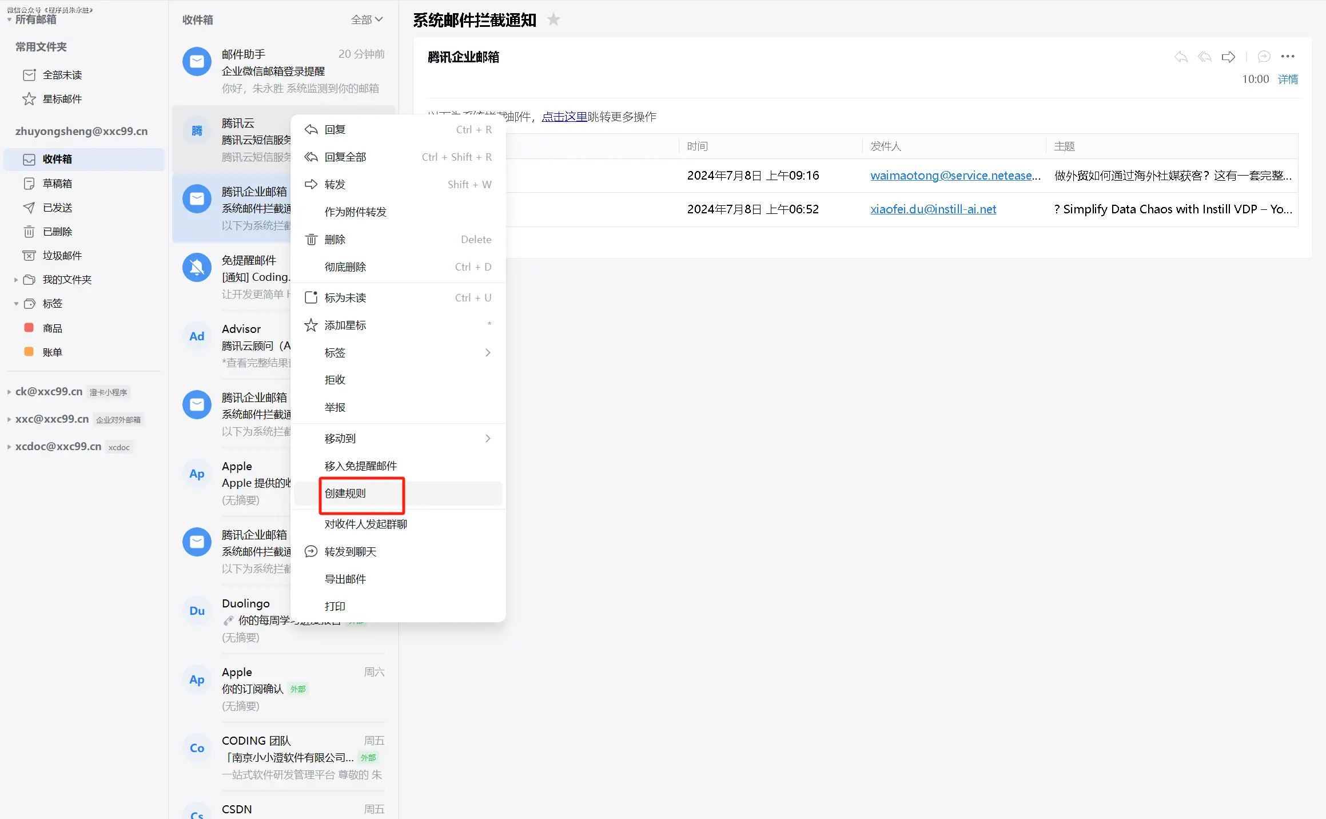Open the 草稿箱 drafts folder

pyautogui.click(x=57, y=184)
